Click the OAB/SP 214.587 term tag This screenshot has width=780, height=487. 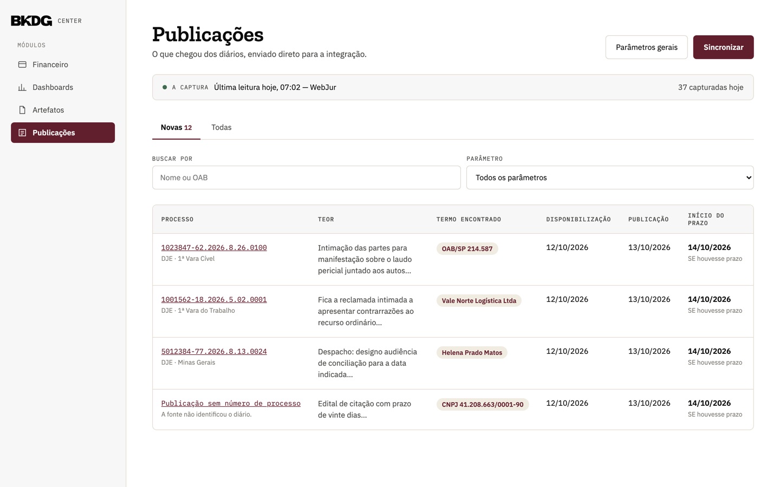(x=467, y=249)
